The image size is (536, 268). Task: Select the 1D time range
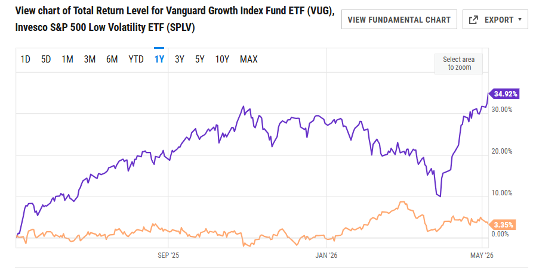click(25, 60)
